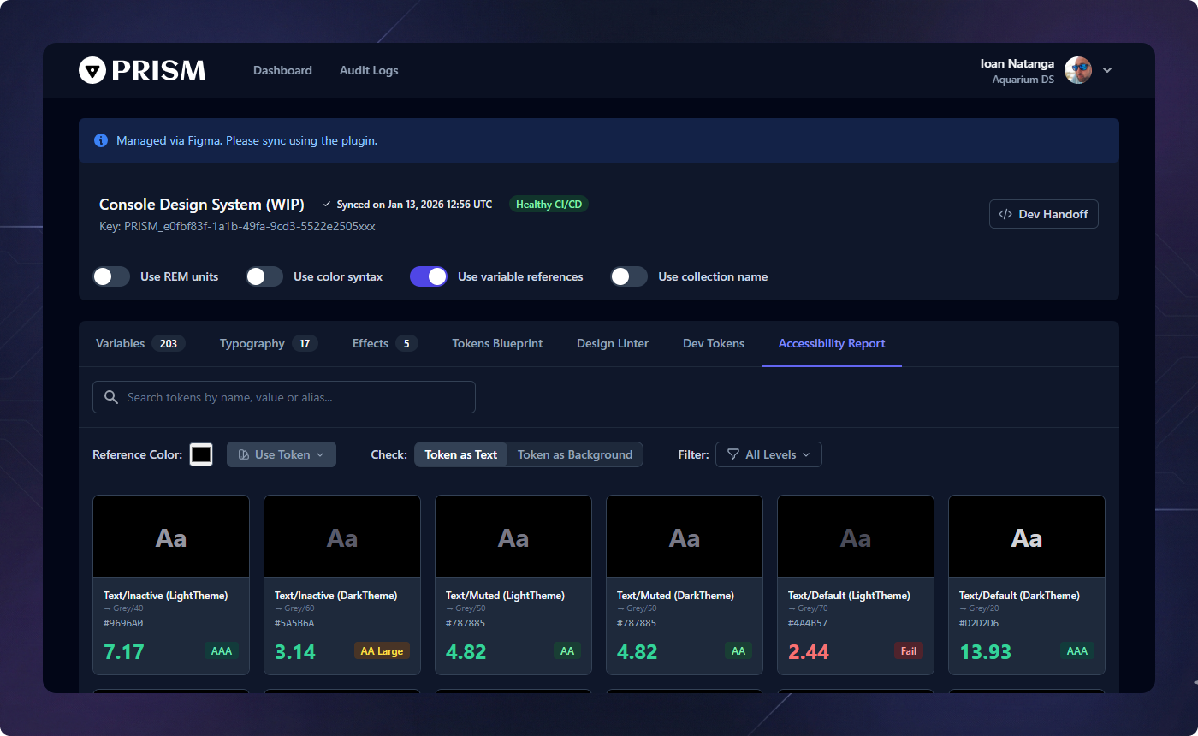Viewport: 1198px width, 736px height.
Task: Open the Design Linter tab
Action: pyautogui.click(x=612, y=343)
